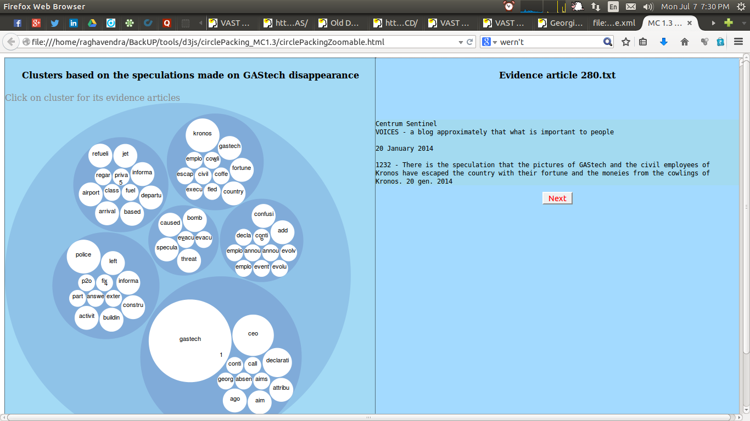The height and width of the screenshot is (421, 750).
Task: Select the large 'gastech' circle
Action: pyautogui.click(x=190, y=340)
